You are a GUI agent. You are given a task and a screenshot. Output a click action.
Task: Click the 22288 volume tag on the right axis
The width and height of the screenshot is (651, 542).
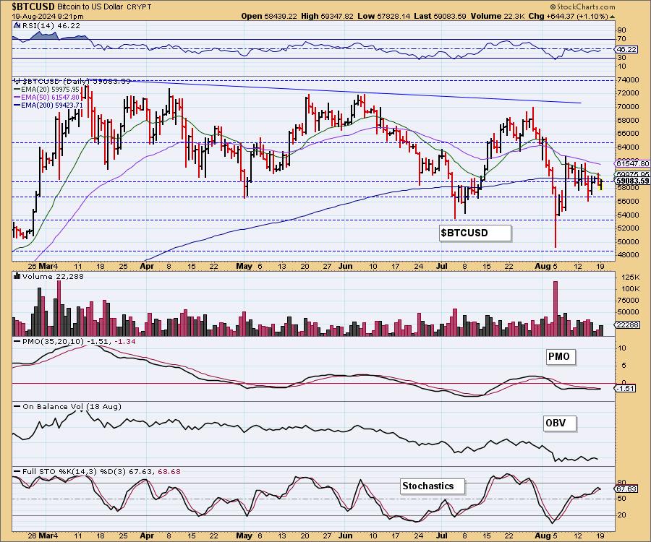point(627,324)
